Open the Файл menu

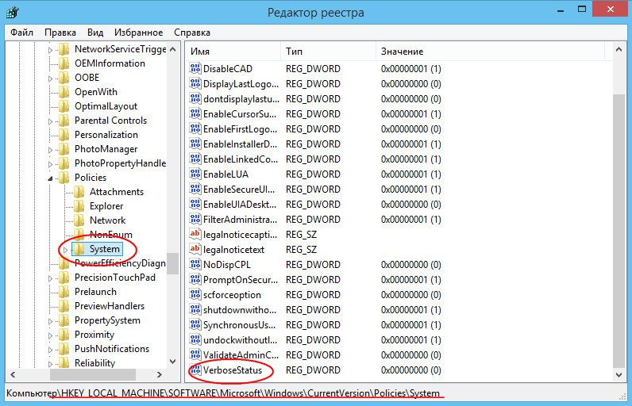21,33
